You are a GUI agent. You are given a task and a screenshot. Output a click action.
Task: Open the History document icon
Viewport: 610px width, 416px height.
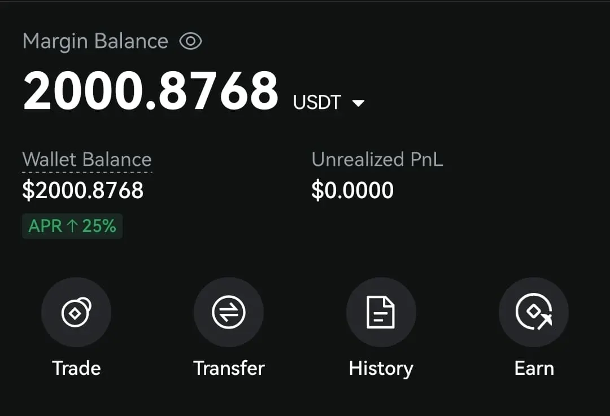click(x=381, y=312)
